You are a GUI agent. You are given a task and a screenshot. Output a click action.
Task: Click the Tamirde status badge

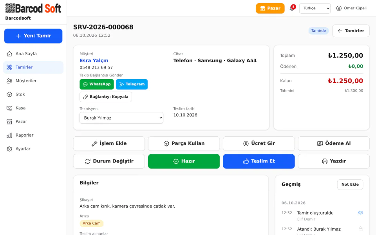click(x=318, y=31)
